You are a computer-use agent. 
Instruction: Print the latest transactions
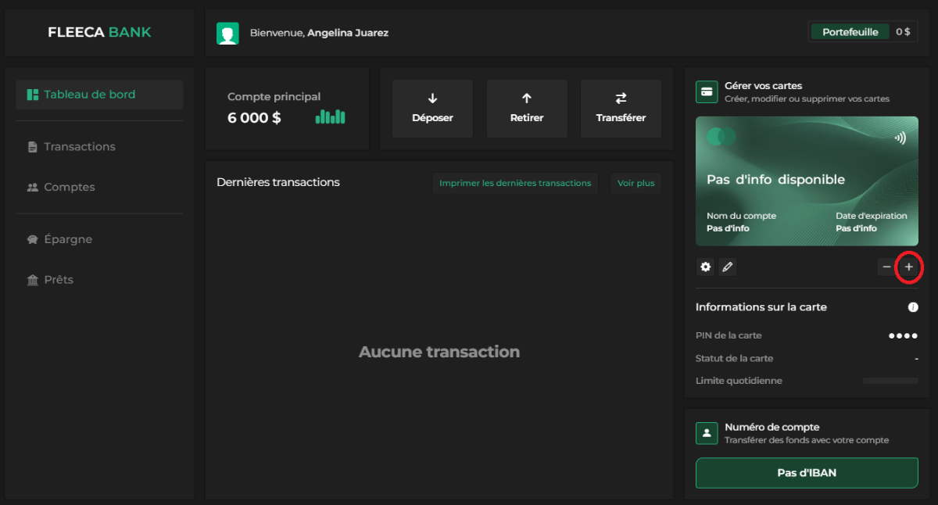pyautogui.click(x=515, y=183)
